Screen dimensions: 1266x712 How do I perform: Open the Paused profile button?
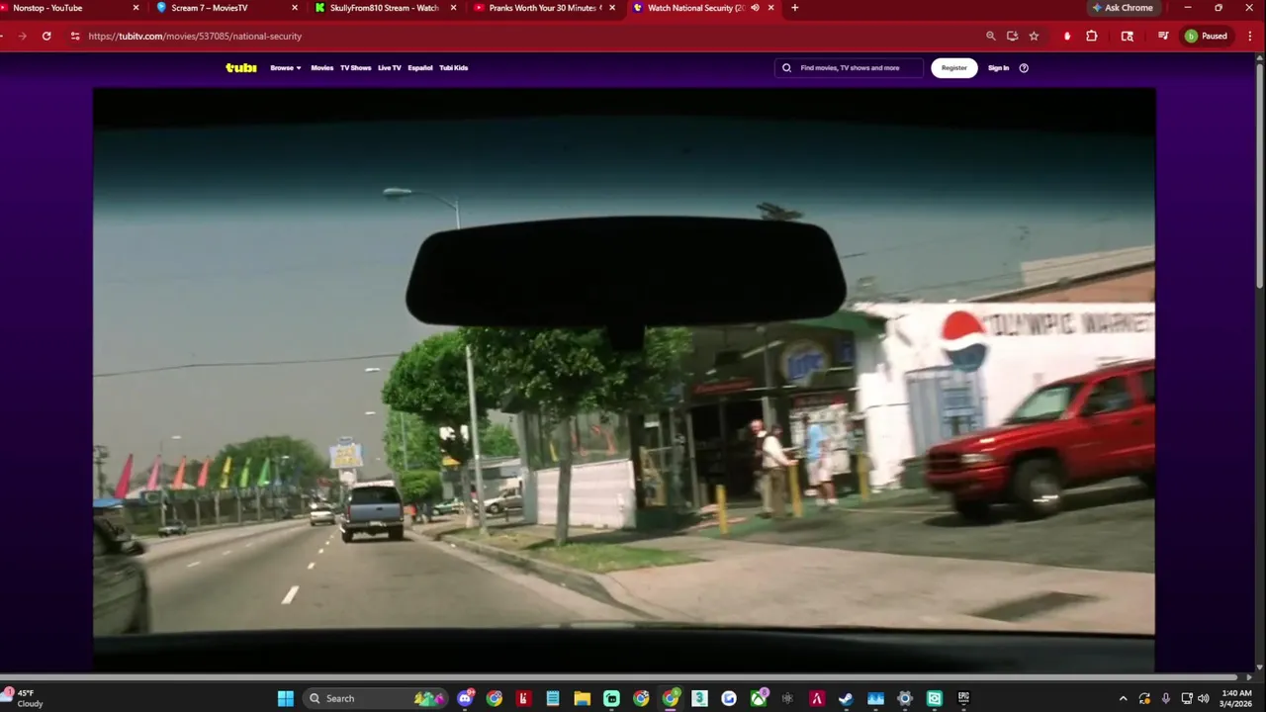tap(1206, 36)
